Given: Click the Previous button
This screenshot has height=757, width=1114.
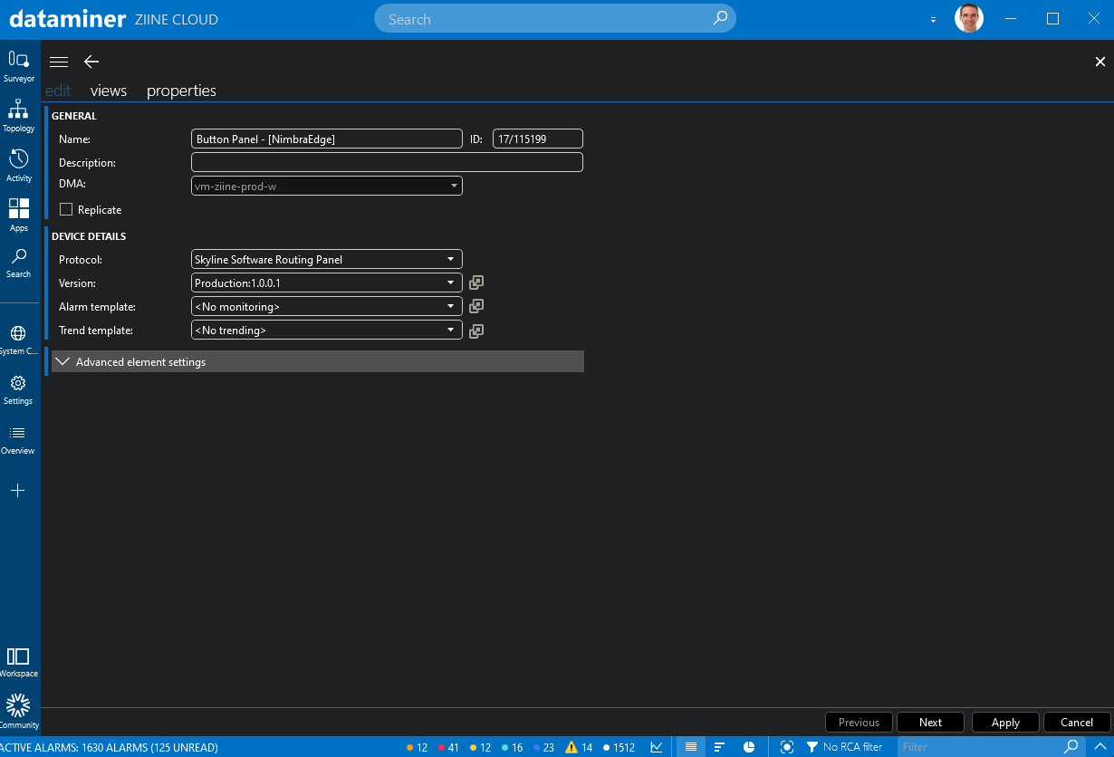Looking at the screenshot, I should [859, 722].
